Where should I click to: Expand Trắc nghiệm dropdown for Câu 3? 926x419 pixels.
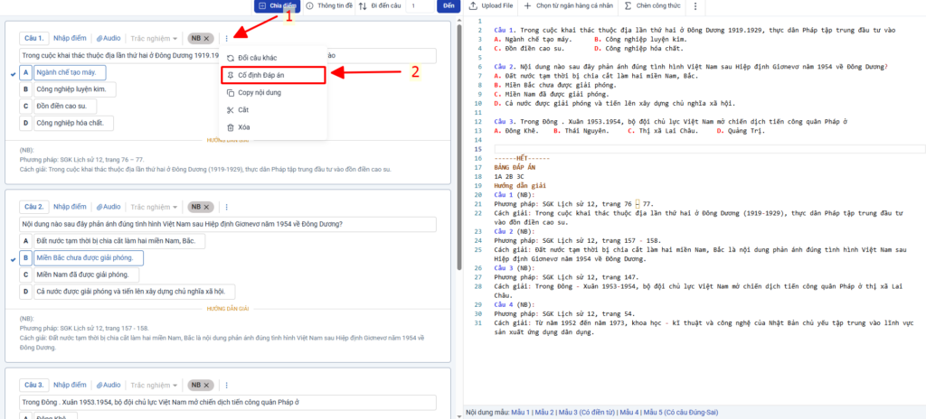coord(154,385)
